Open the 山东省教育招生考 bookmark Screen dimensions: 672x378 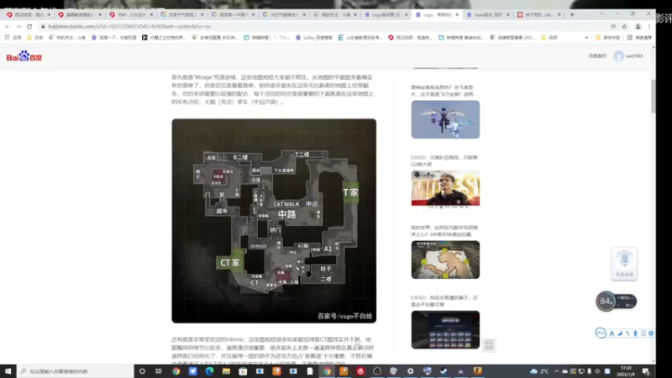360,38
